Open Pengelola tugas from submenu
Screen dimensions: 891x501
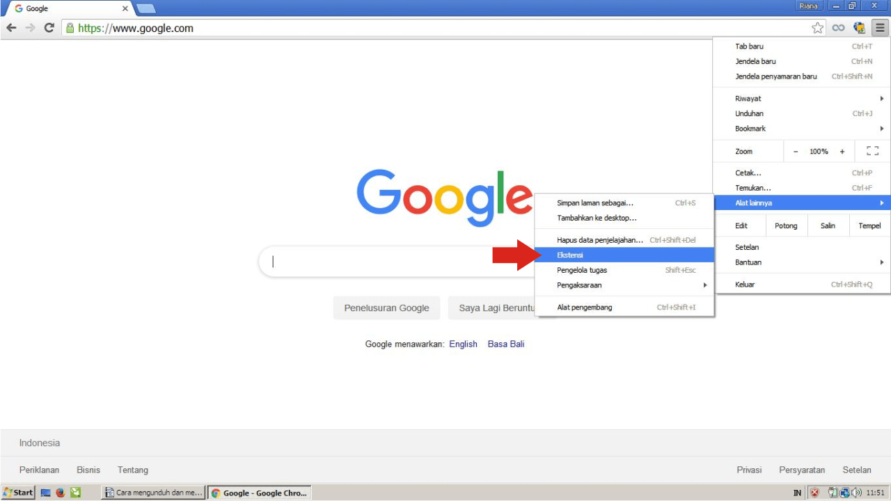point(624,270)
